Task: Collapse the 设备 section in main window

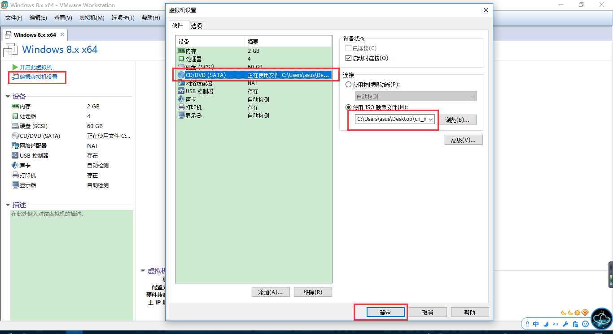Action: tap(8, 97)
